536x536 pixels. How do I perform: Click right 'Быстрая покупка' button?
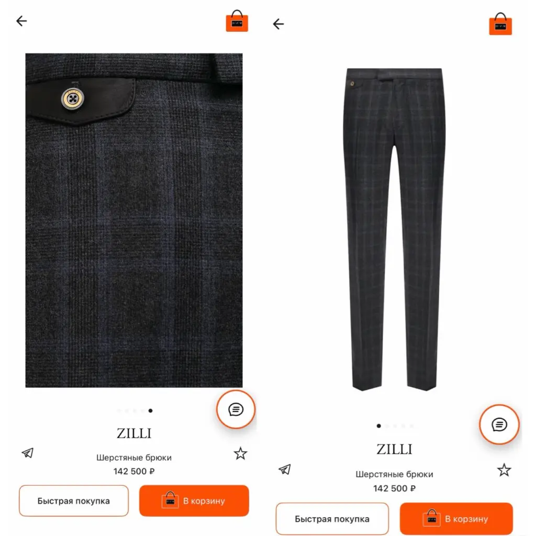click(332, 519)
